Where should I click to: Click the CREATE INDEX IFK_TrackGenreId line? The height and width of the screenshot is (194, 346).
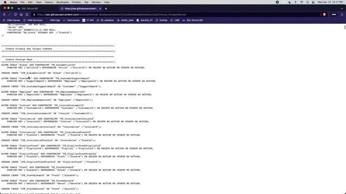40,189
